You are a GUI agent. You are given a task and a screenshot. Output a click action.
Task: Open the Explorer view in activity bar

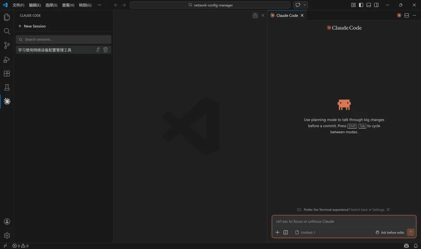[x=7, y=17]
